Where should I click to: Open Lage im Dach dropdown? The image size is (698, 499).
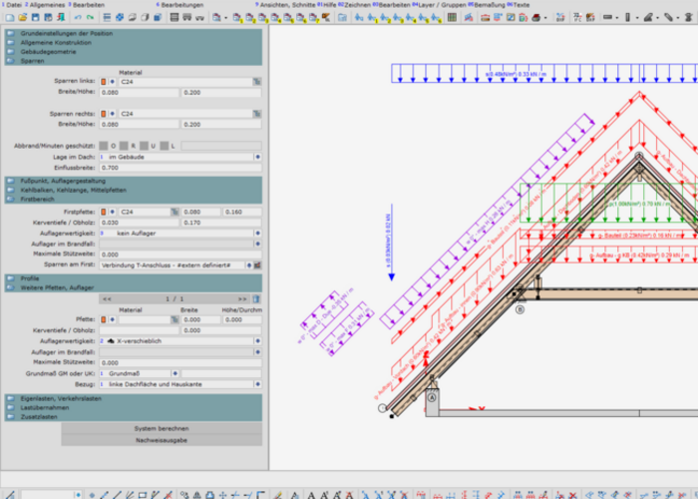click(x=257, y=157)
